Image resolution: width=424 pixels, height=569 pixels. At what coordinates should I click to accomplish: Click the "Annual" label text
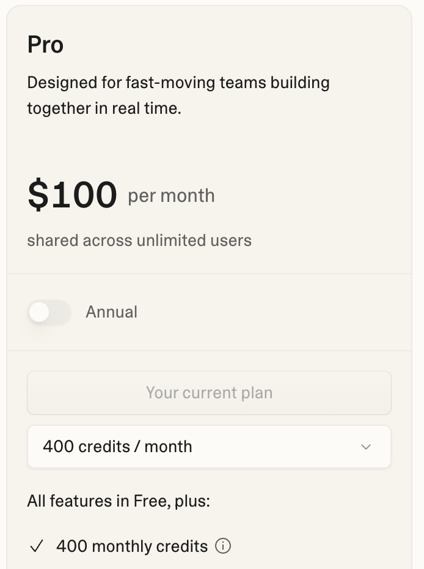pyautogui.click(x=111, y=312)
